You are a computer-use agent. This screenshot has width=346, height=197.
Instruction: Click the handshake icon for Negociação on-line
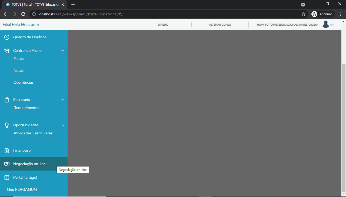[7, 164]
